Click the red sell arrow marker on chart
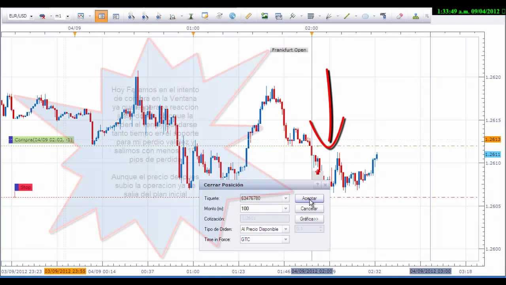The height and width of the screenshot is (285, 506). point(317,172)
